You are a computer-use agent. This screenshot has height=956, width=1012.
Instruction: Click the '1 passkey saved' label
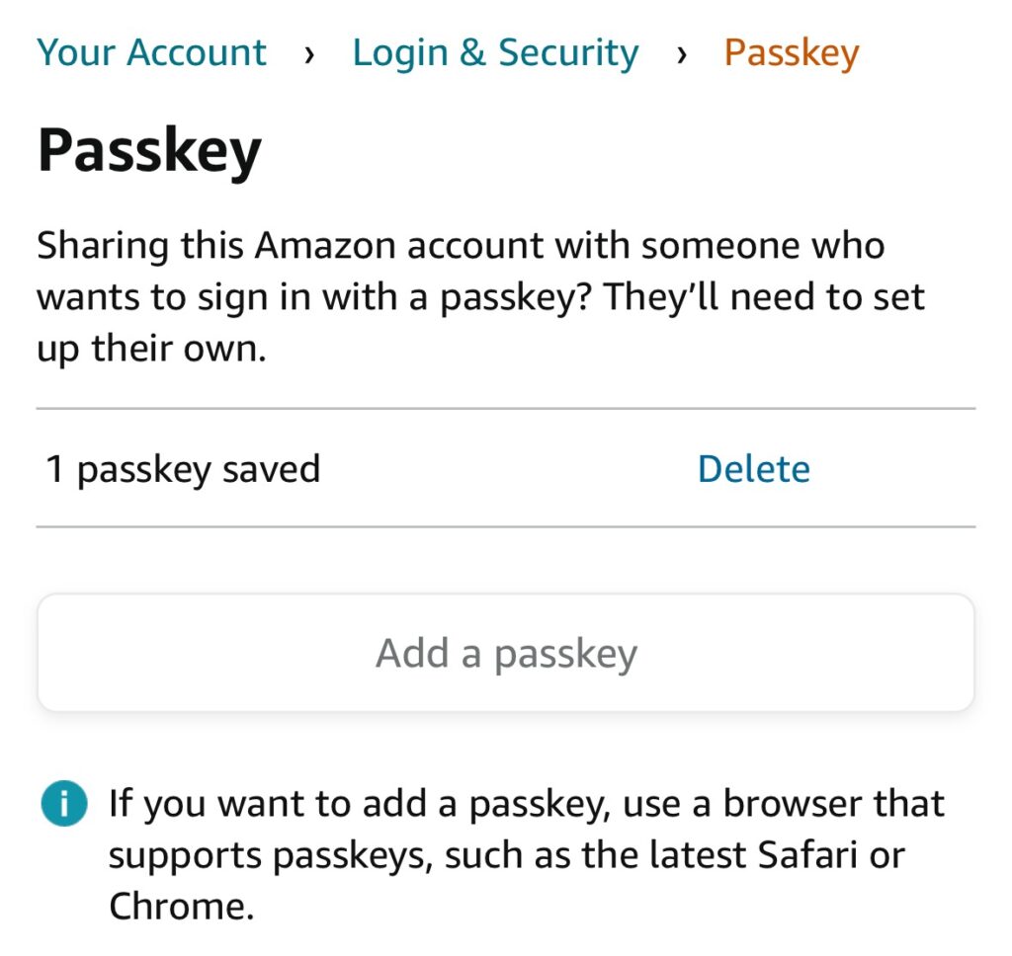[x=183, y=469]
